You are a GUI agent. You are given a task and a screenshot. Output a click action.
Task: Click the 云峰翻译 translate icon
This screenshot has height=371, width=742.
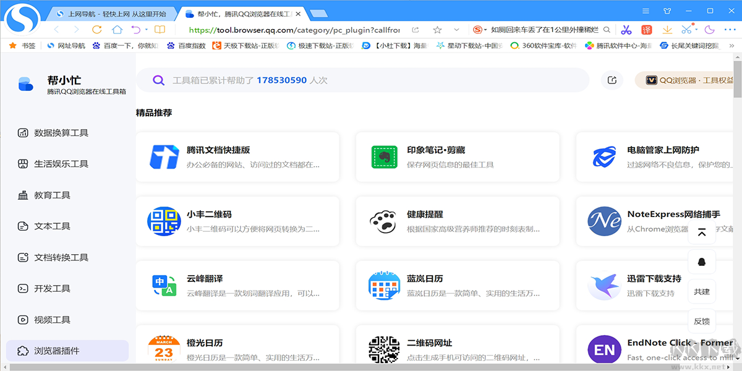pyautogui.click(x=164, y=286)
